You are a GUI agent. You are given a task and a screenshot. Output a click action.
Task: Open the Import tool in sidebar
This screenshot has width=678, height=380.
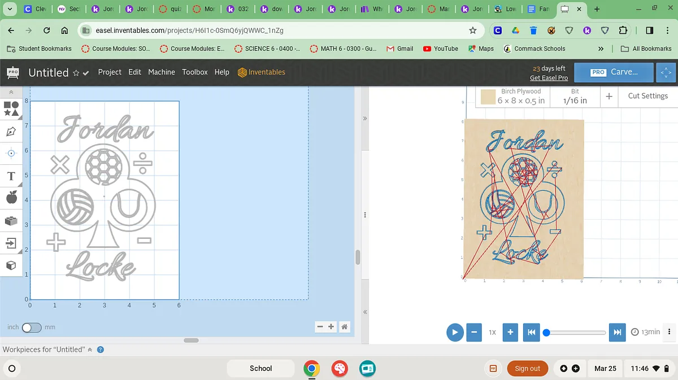pos(11,243)
